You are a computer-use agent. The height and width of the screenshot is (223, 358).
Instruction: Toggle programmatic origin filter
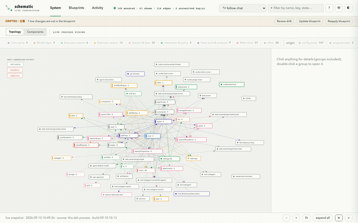(341, 43)
